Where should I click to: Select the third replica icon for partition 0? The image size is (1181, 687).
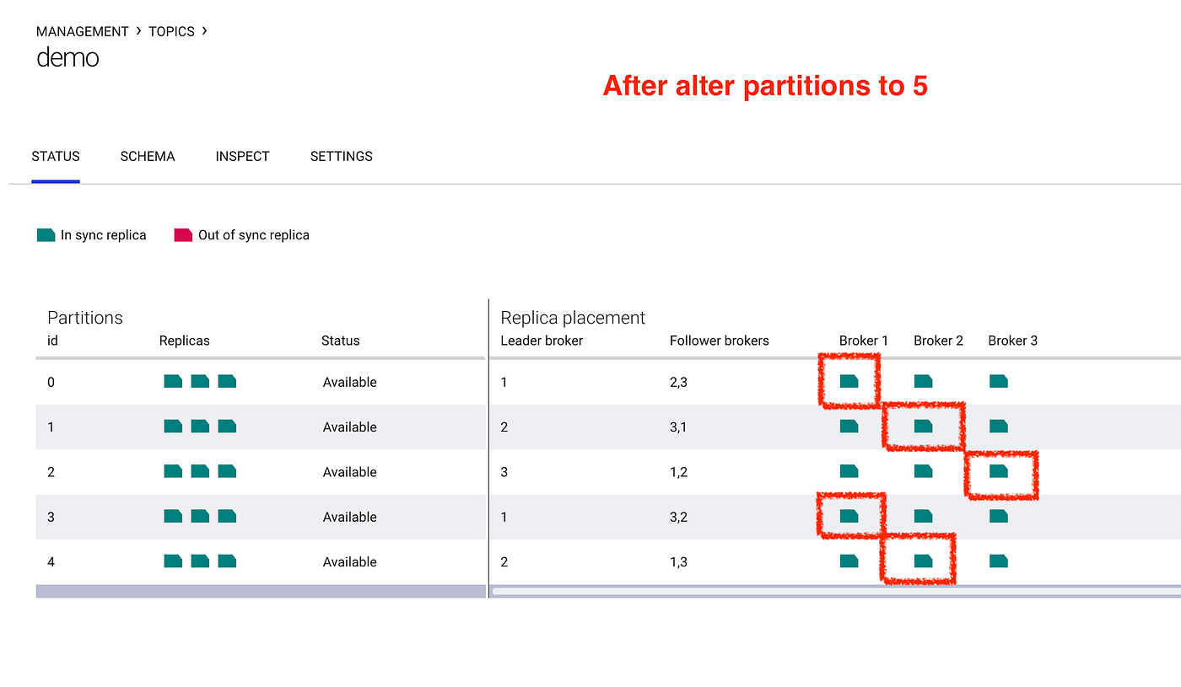pos(227,381)
